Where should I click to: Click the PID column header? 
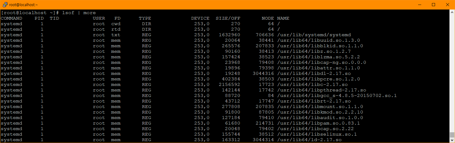(39, 18)
